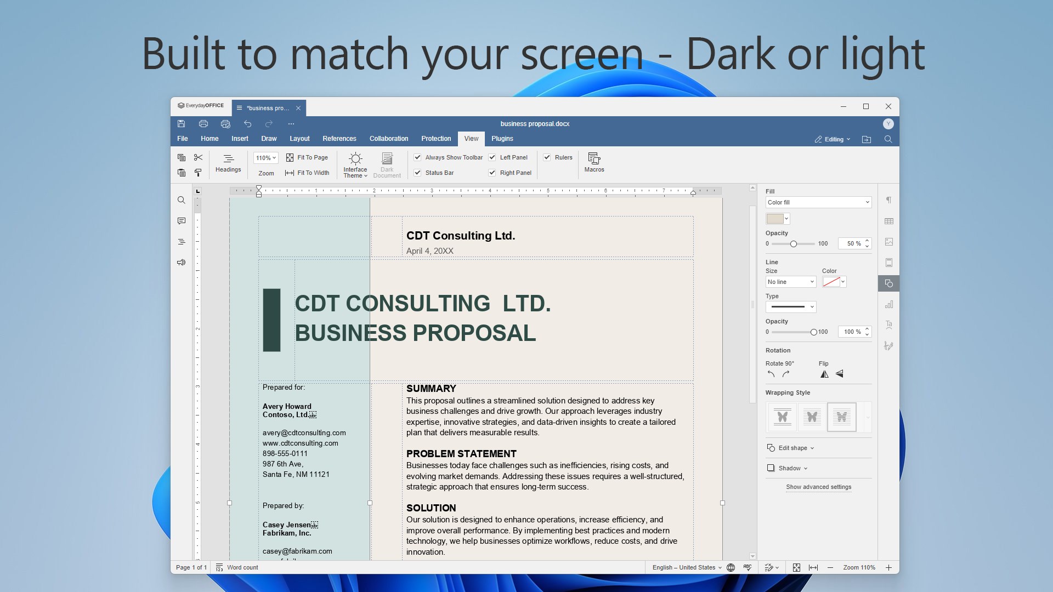This screenshot has height=592, width=1053.
Task: Flip the shape horizontally
Action: (824, 374)
